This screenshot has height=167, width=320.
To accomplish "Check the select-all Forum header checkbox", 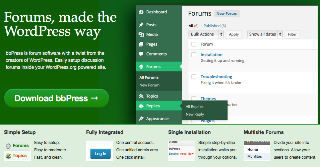I will point(194,44).
